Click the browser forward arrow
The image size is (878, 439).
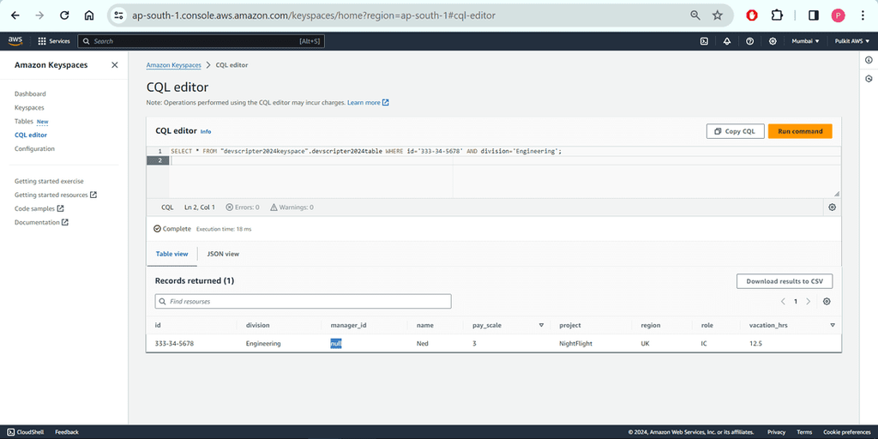39,15
